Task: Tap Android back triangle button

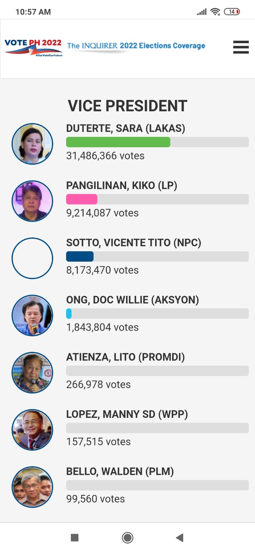Action: pyautogui.click(x=179, y=537)
